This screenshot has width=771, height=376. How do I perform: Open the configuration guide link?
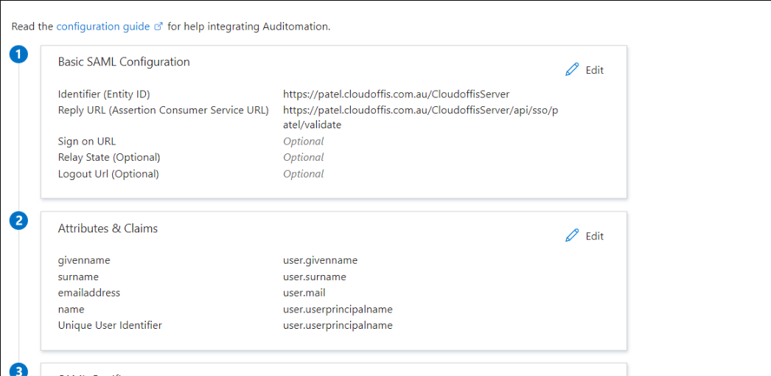pos(102,27)
